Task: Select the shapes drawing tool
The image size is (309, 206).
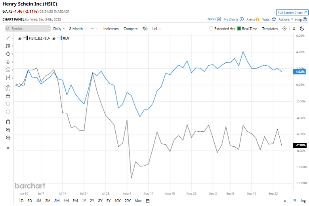Action: pyautogui.click(x=8, y=54)
